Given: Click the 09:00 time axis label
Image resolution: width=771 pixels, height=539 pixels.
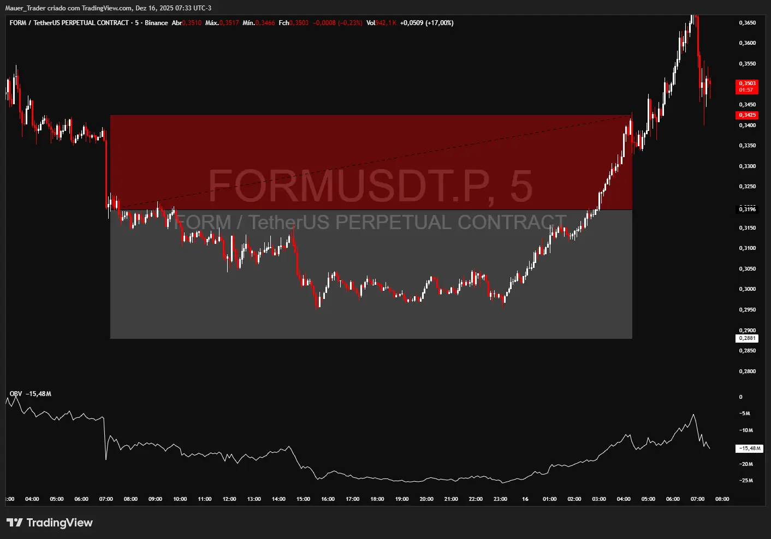Looking at the screenshot, I should (x=155, y=499).
